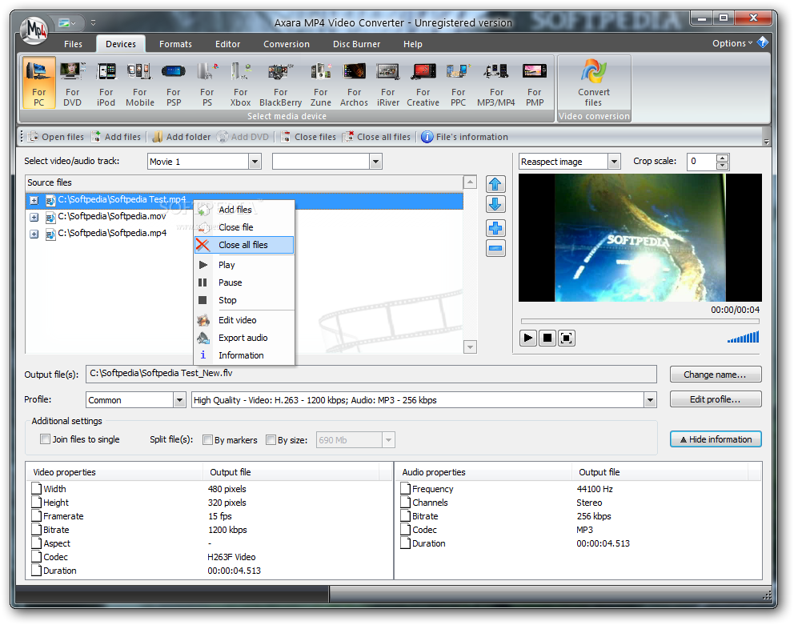The width and height of the screenshot is (794, 625).
Task: Click the Output file path field
Action: (371, 374)
